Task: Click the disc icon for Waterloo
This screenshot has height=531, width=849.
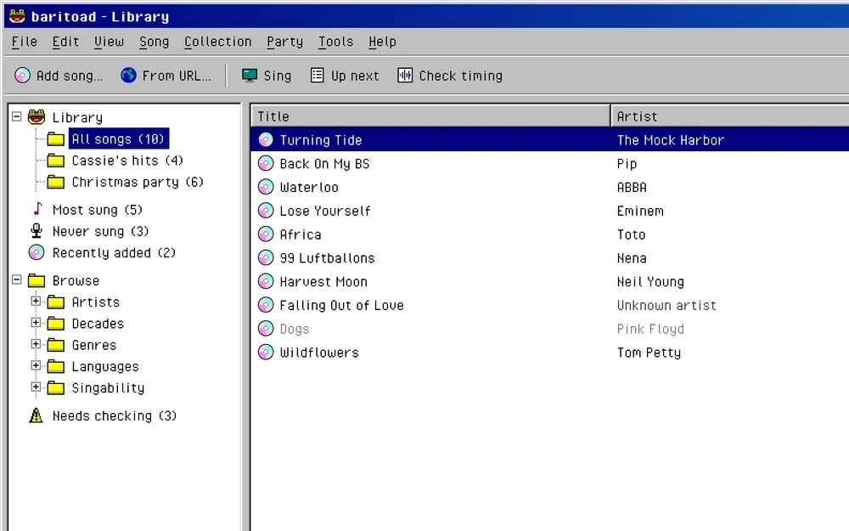Action: pos(266,187)
